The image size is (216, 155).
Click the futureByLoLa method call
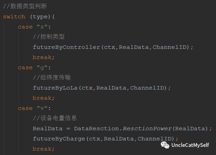[55, 88]
